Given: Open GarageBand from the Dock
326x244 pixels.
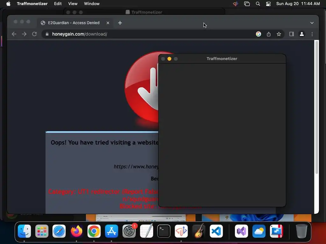Looking at the screenshot, I should tap(199, 231).
